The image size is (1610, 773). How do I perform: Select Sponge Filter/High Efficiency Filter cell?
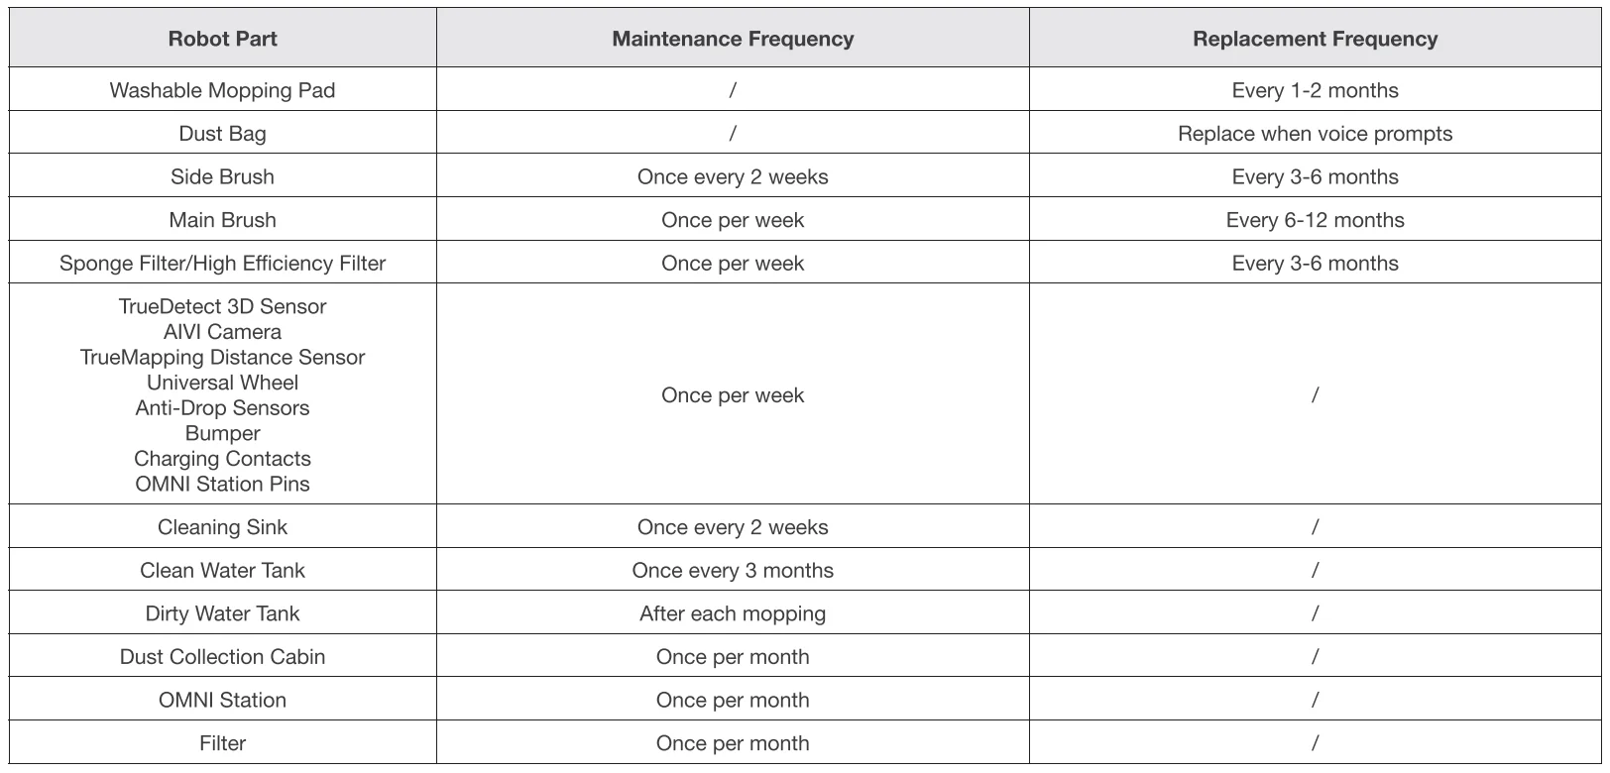(222, 263)
